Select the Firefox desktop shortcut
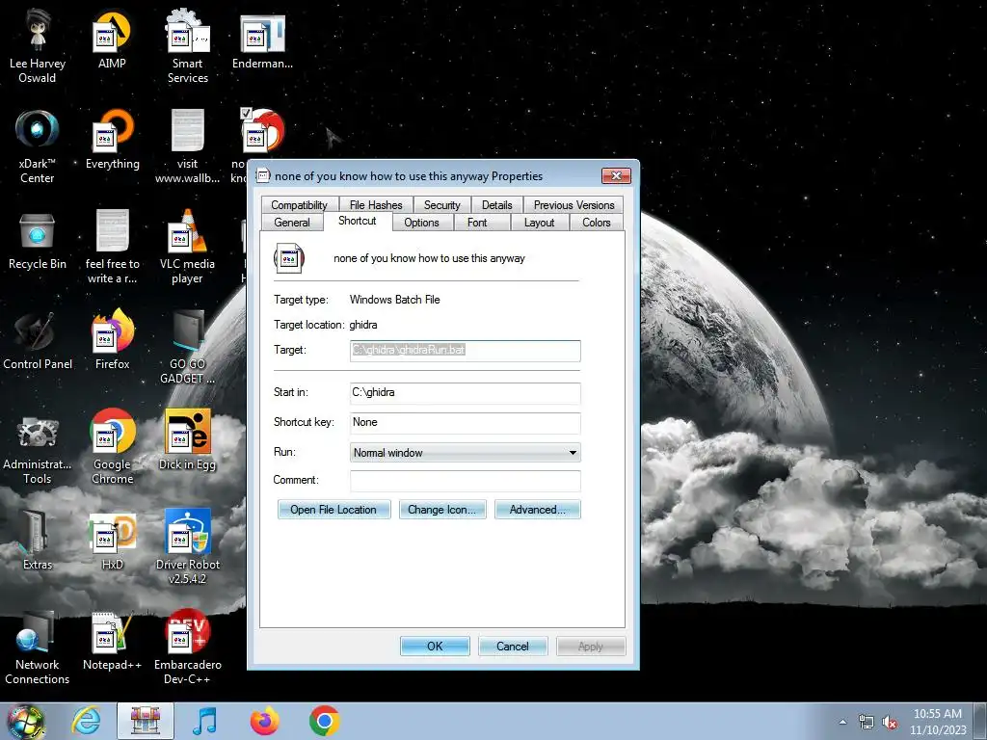The height and width of the screenshot is (740, 987). click(x=113, y=340)
